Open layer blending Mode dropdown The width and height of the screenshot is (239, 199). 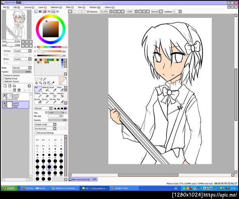click(x=22, y=68)
